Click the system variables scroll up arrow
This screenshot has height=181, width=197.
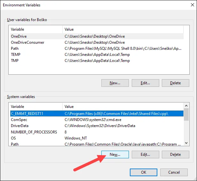(186, 106)
